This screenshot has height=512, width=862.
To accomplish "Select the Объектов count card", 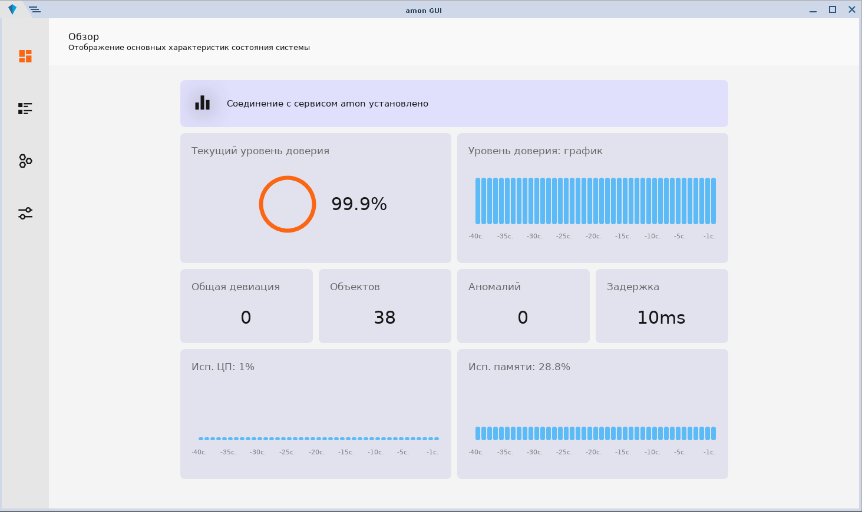I will pos(385,306).
